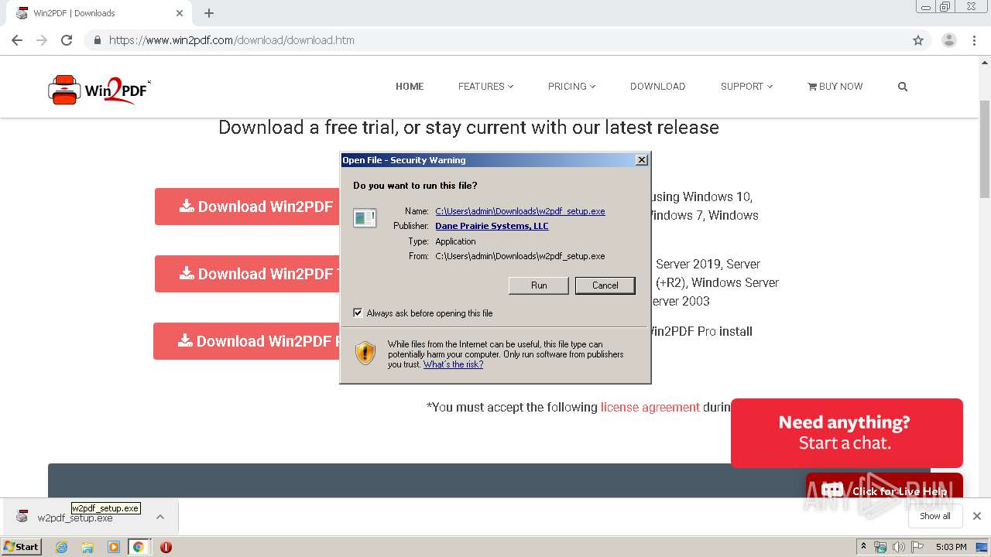
Task: Click Show all downloads button
Action: (x=934, y=516)
